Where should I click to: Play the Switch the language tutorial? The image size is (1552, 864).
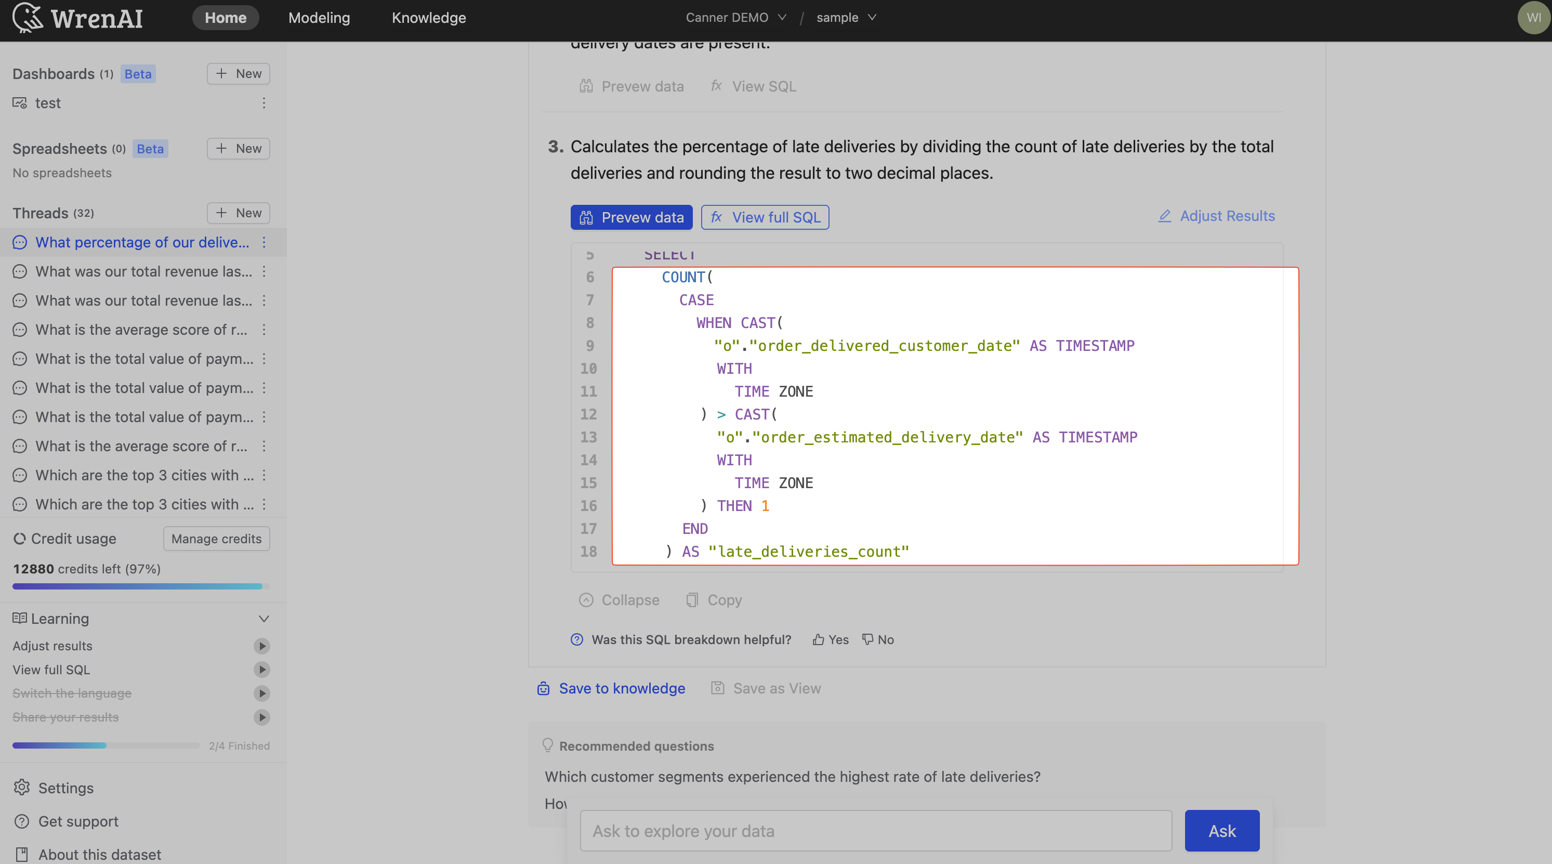(261, 693)
